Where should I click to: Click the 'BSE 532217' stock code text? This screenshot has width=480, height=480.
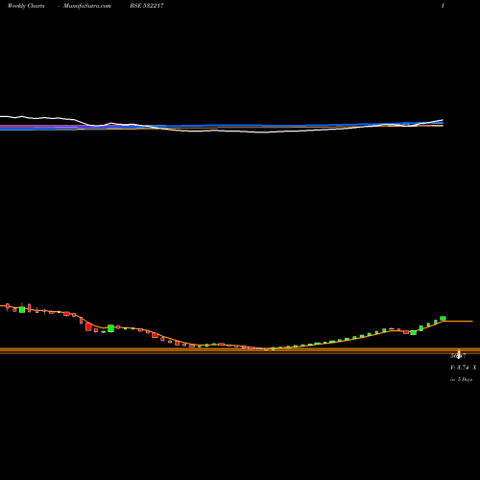tap(147, 6)
